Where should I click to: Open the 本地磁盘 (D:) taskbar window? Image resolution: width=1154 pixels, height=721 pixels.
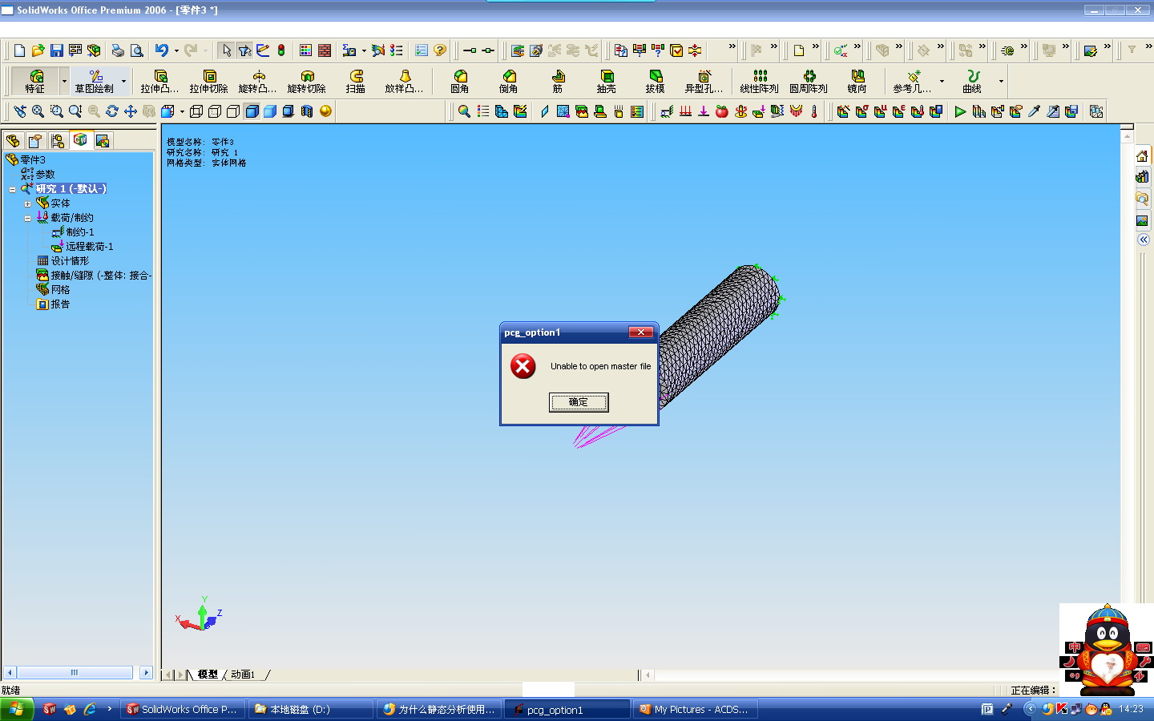pyautogui.click(x=312, y=709)
